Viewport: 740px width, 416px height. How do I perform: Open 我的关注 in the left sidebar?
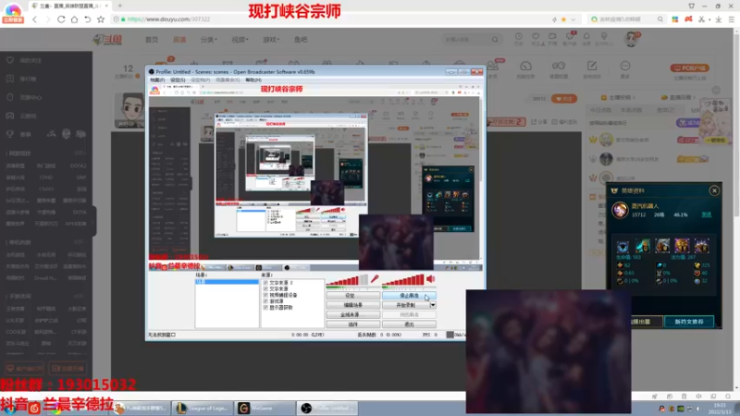(31, 60)
